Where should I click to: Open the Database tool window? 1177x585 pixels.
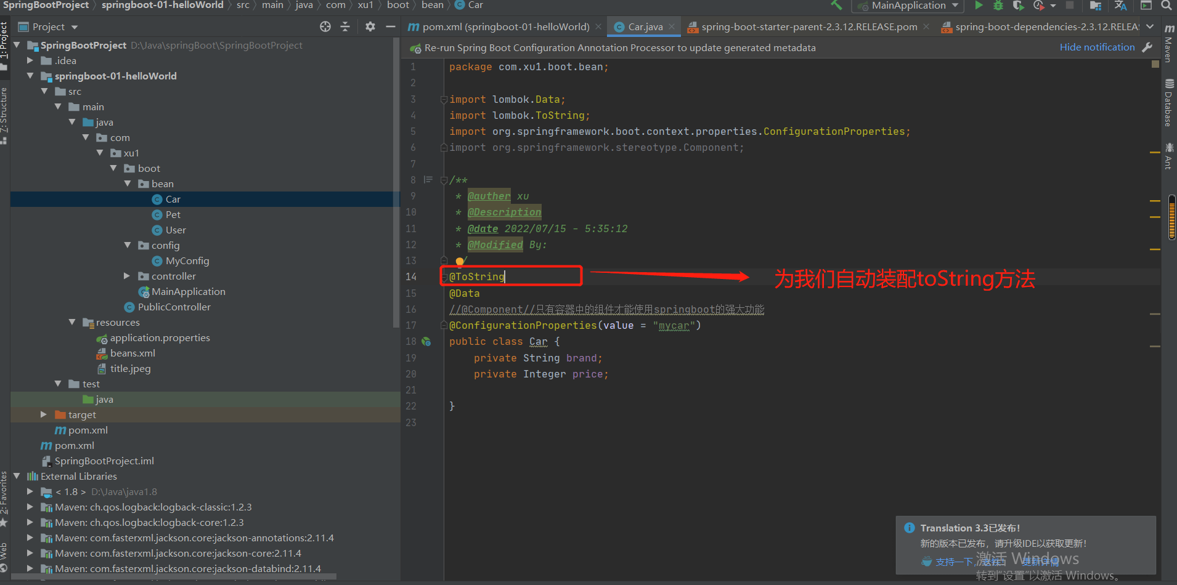[x=1169, y=103]
